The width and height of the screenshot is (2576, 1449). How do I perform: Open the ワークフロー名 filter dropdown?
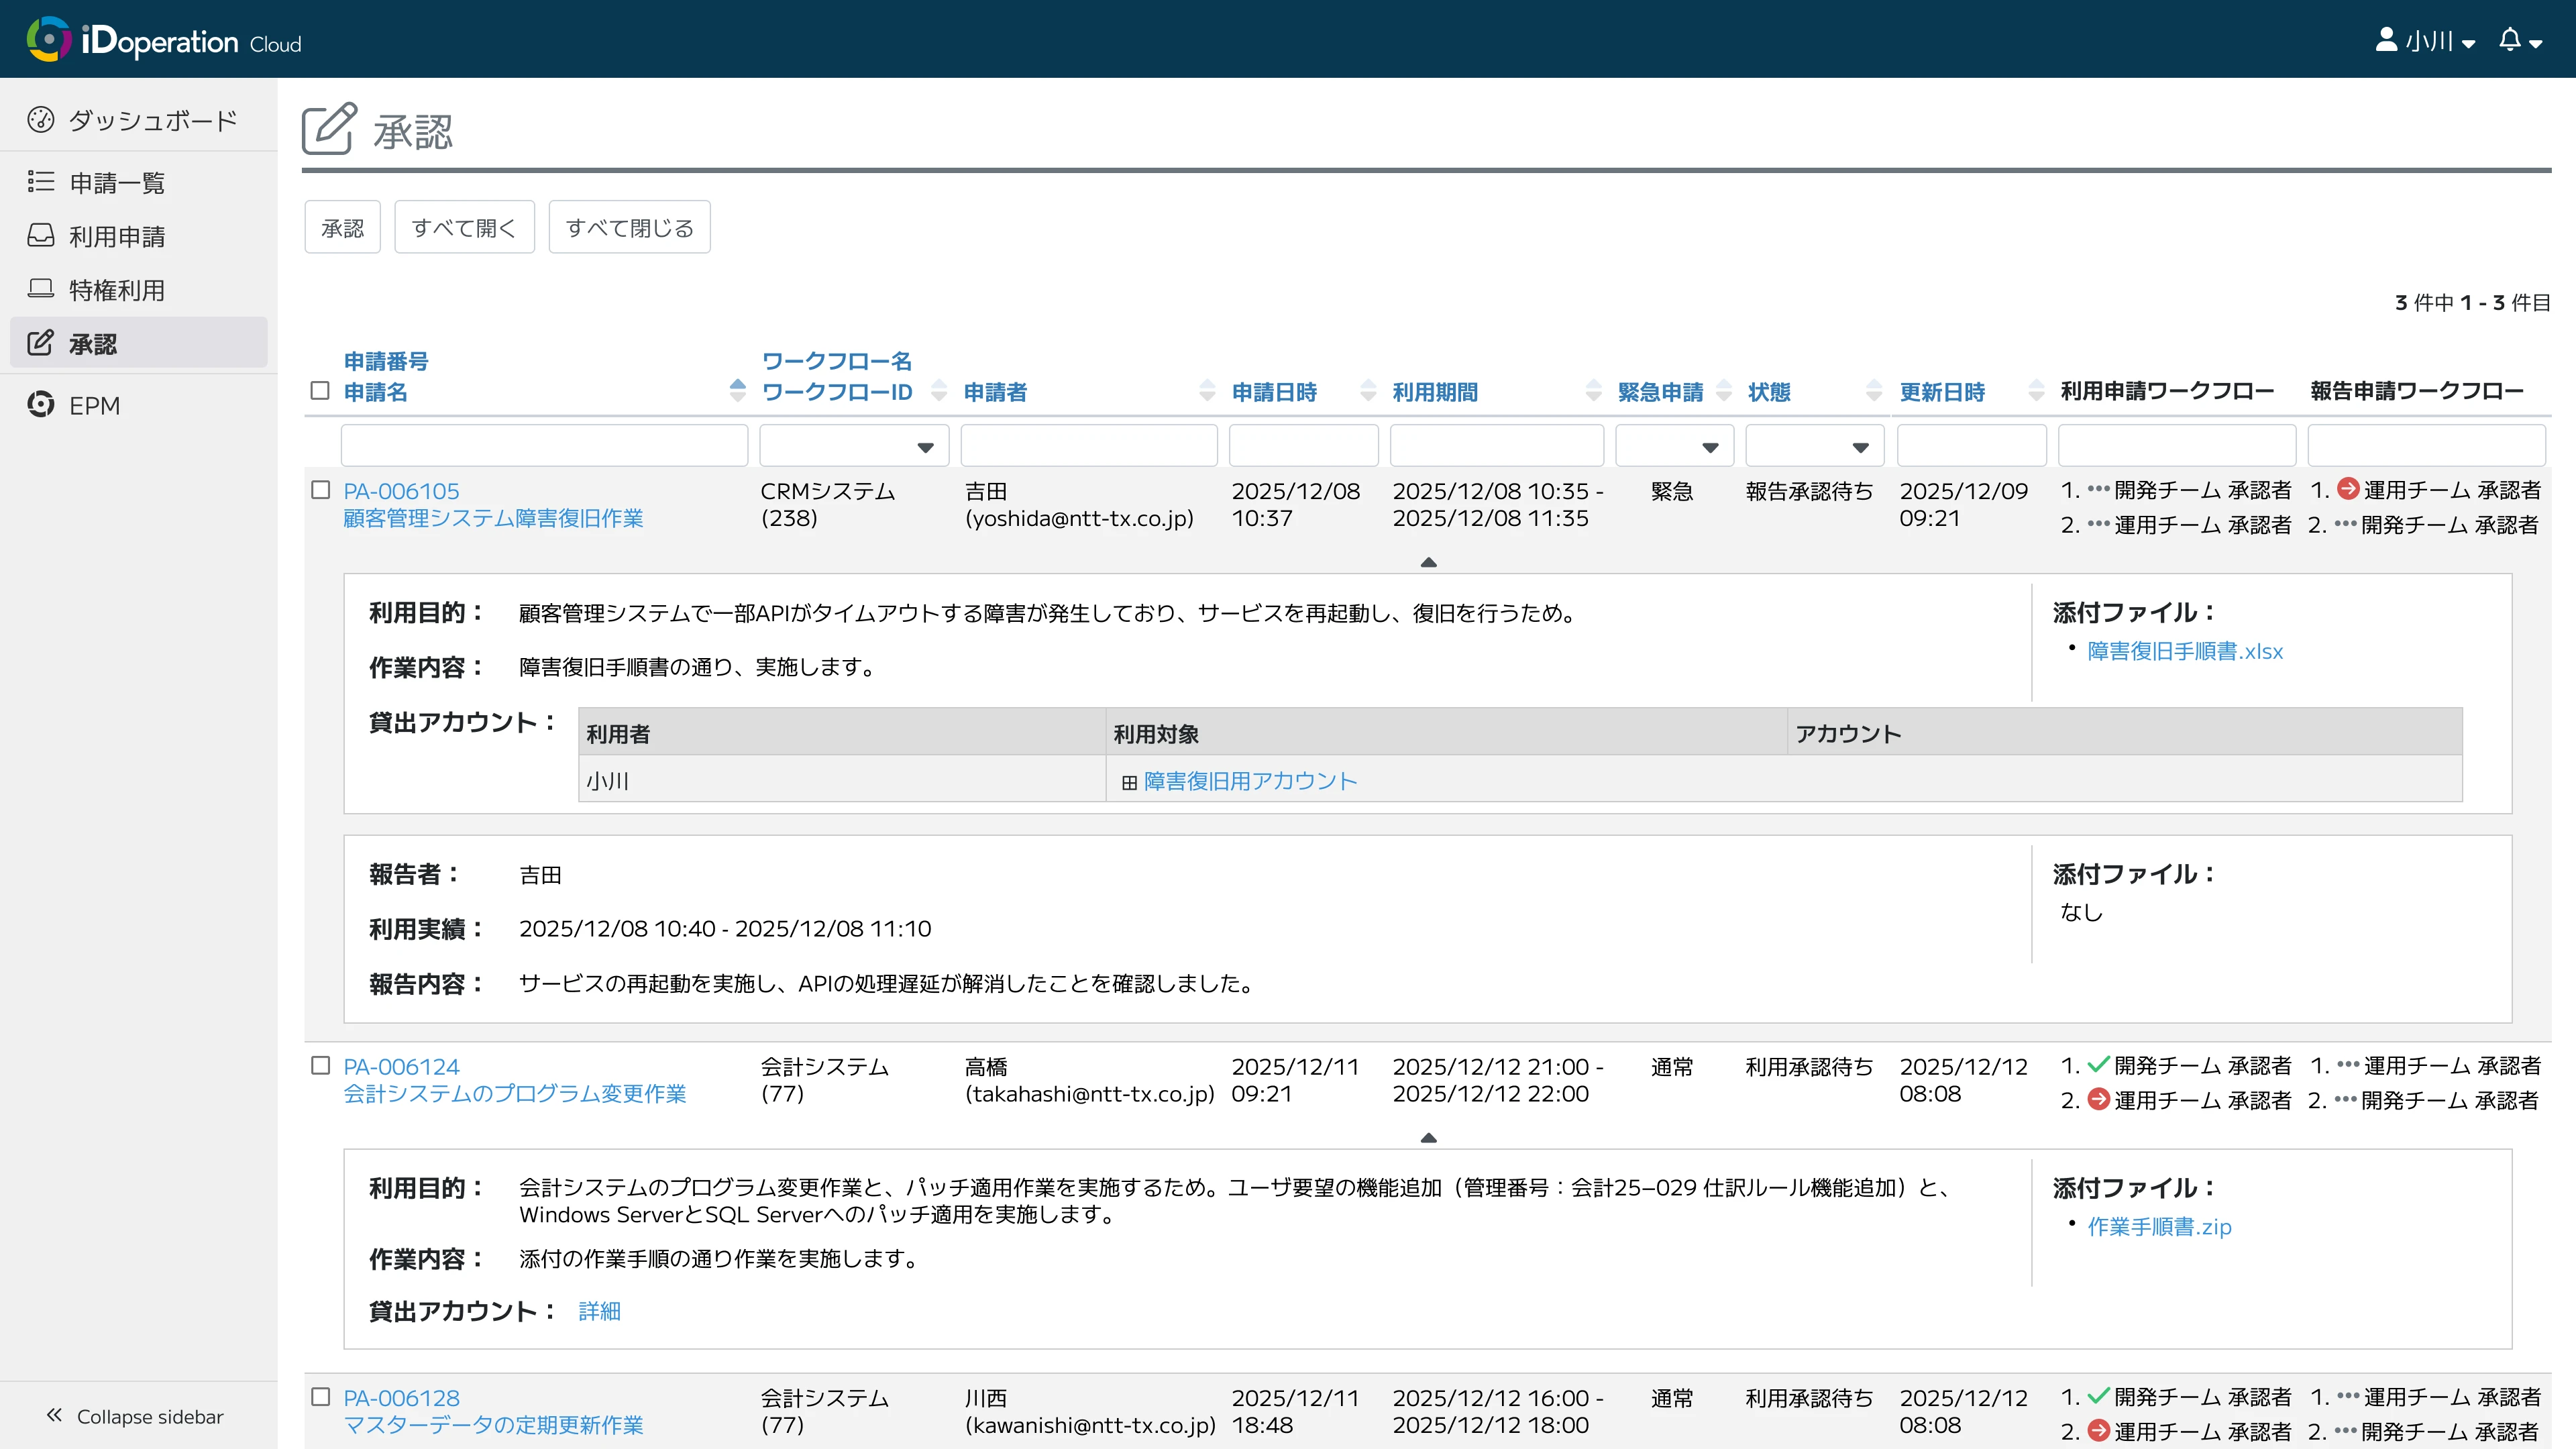(853, 446)
